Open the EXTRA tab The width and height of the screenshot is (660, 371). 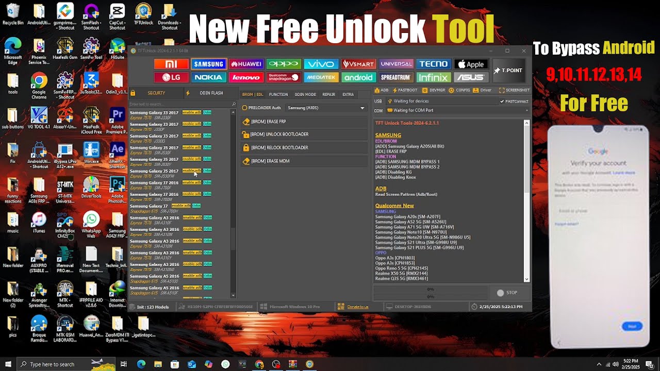(x=348, y=94)
